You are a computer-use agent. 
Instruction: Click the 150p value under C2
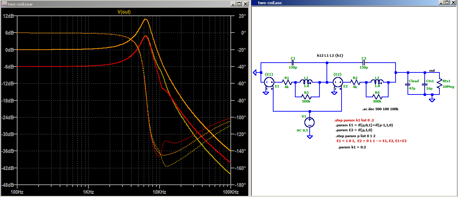coord(364,68)
